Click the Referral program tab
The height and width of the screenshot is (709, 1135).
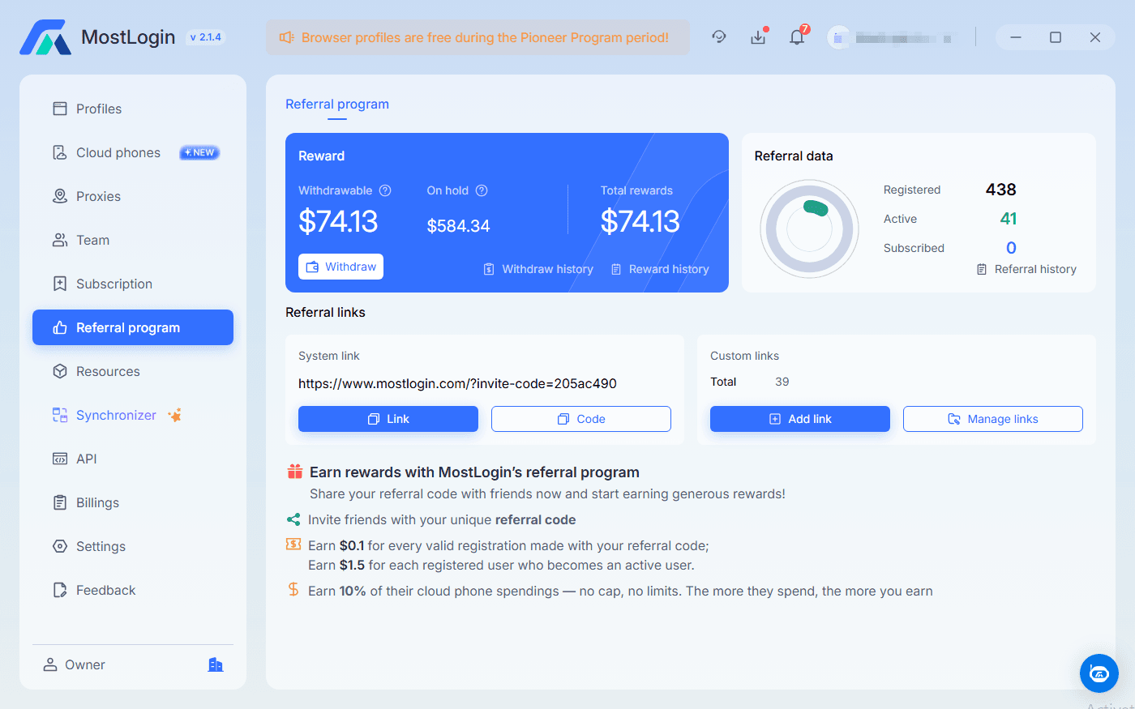[337, 105]
